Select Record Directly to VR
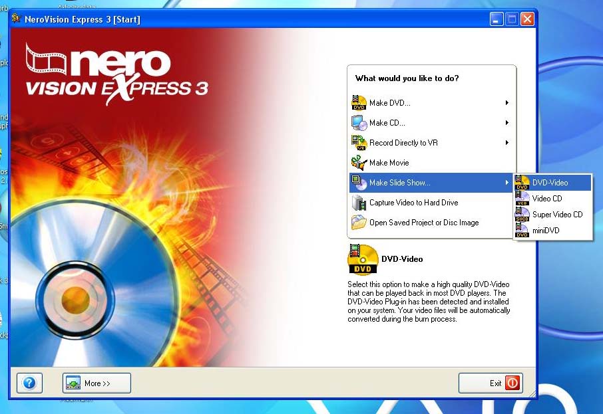Viewport: 603px width, 414px height. 431,143
